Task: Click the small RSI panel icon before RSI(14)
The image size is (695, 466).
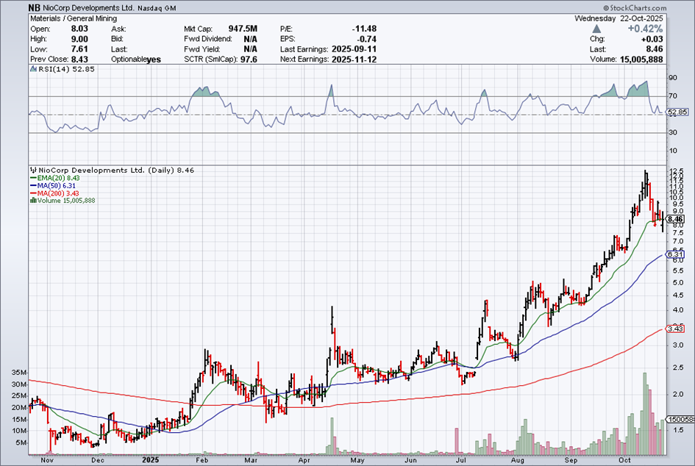Action: (33, 69)
